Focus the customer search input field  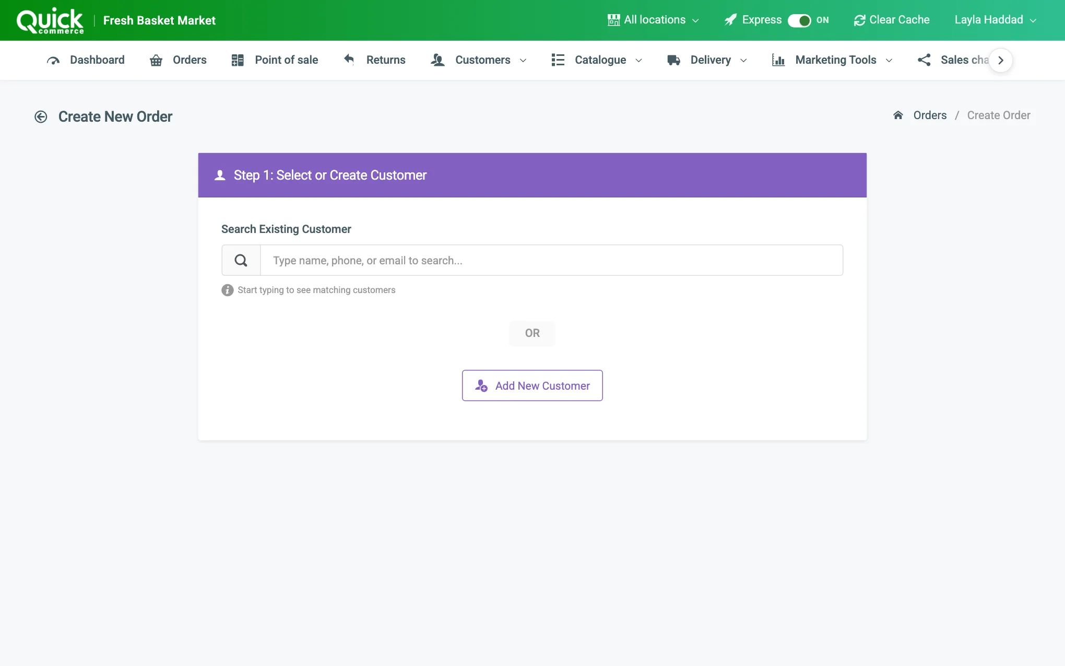(x=551, y=260)
